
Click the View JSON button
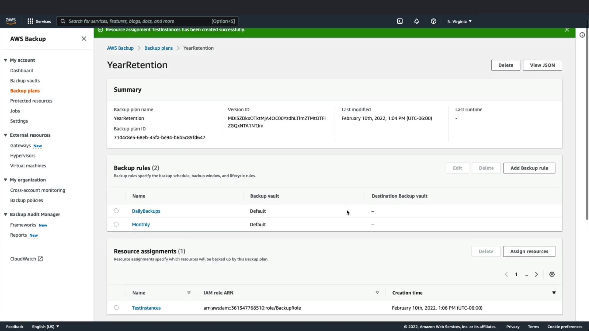click(542, 65)
